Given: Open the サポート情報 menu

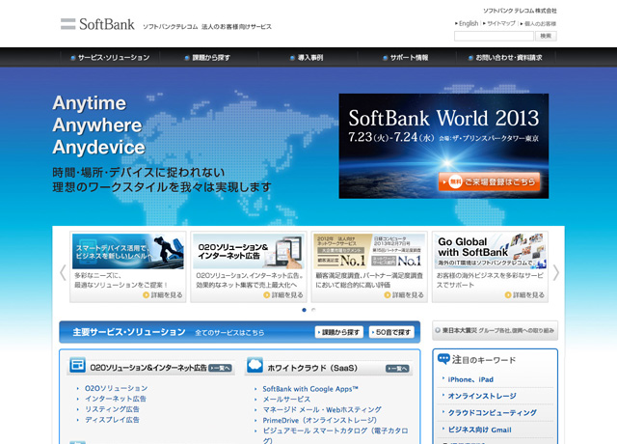Looking at the screenshot, I should pyautogui.click(x=406, y=58).
